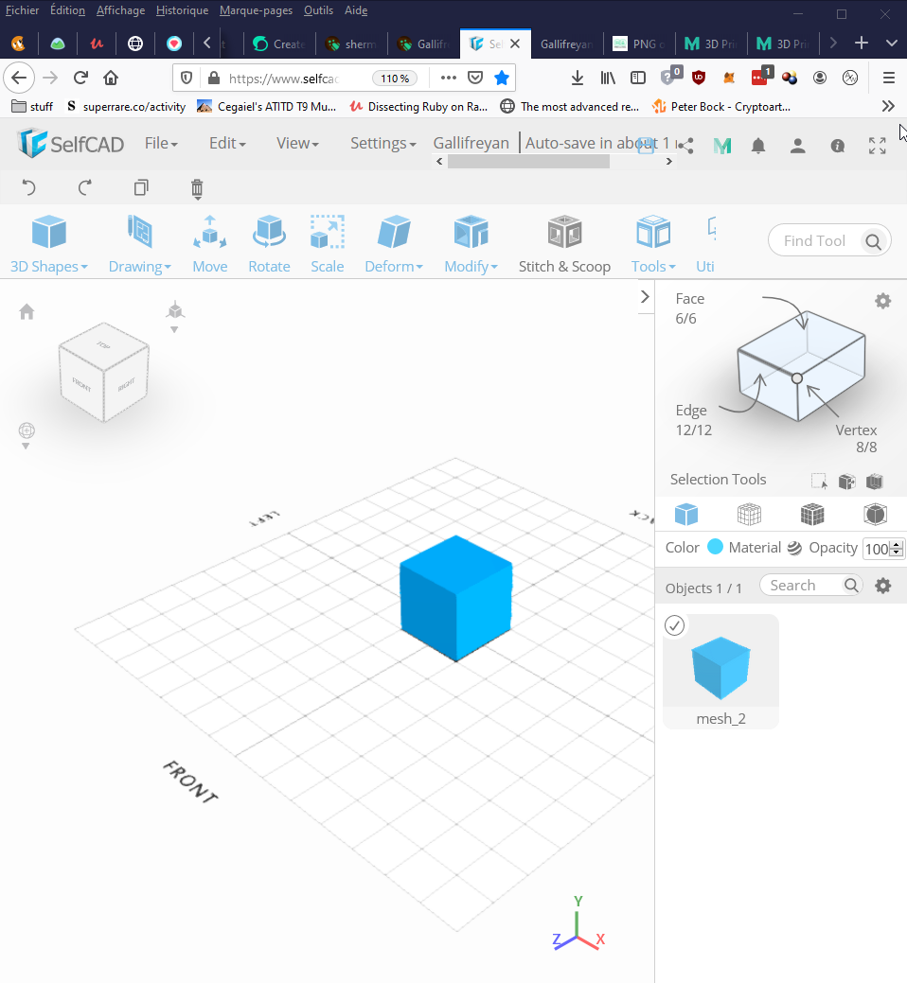Viewport: 907px width, 983px height.
Task: Open Peter Bock - Cryptoart bookmark
Action: pos(721,107)
